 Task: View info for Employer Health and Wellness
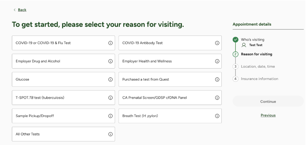[217, 61]
